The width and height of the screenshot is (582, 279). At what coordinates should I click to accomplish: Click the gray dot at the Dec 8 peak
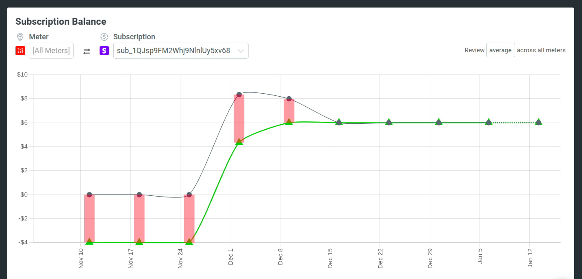coord(289,99)
